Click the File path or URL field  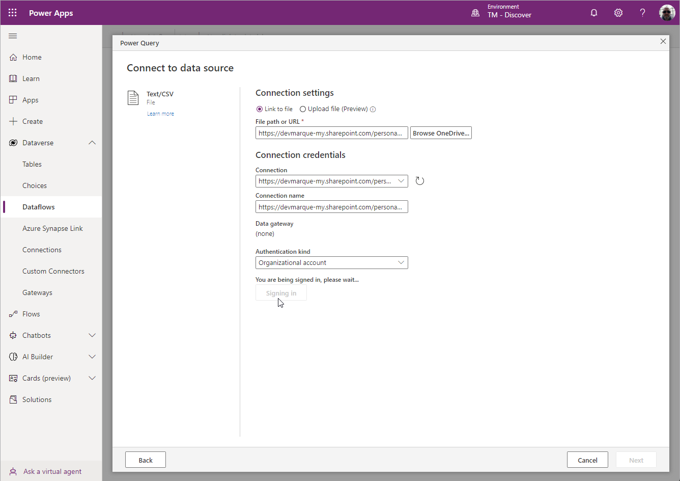coord(332,133)
